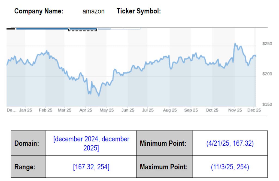The image size is (279, 181).
Task: Click the $250 y-axis label
Action: coord(267,43)
